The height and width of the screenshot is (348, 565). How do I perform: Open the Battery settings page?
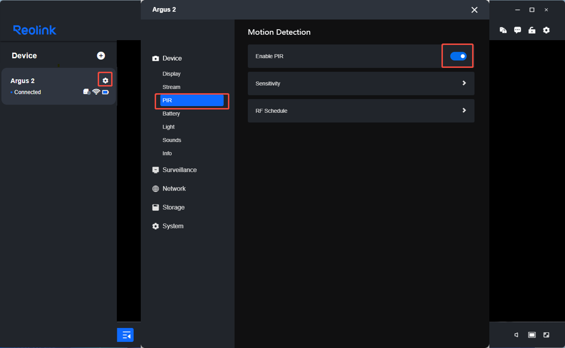171,114
